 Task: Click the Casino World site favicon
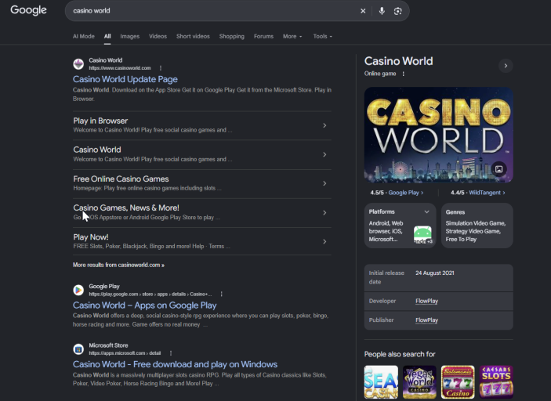(78, 64)
